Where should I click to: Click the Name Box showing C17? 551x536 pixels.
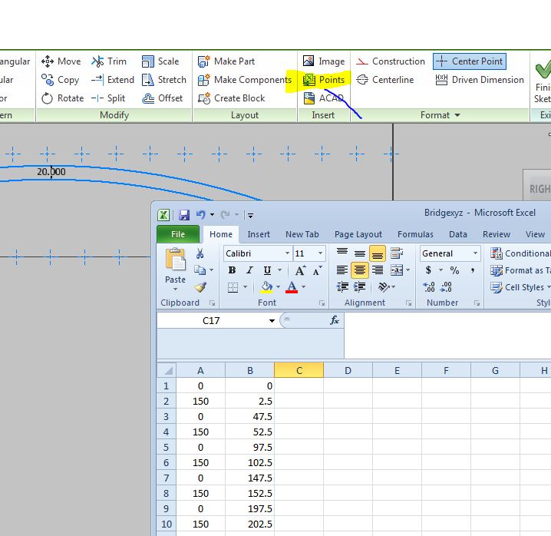tap(211, 321)
